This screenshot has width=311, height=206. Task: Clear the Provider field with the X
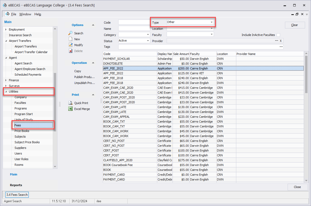click(x=281, y=41)
